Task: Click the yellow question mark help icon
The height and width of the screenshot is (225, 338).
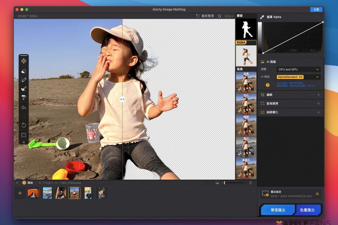Action: click(x=267, y=85)
